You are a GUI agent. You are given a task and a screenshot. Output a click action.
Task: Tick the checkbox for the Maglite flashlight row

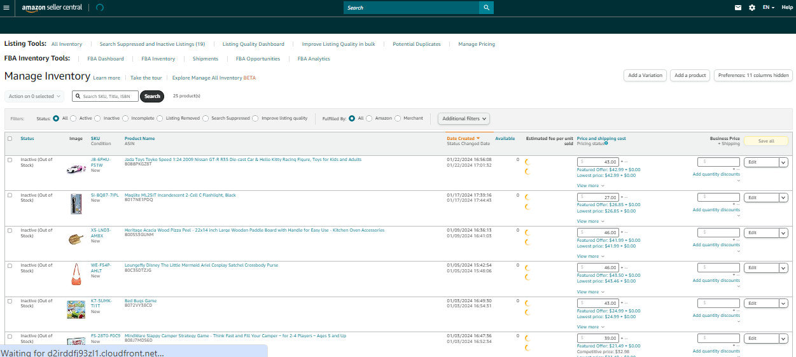click(10, 195)
